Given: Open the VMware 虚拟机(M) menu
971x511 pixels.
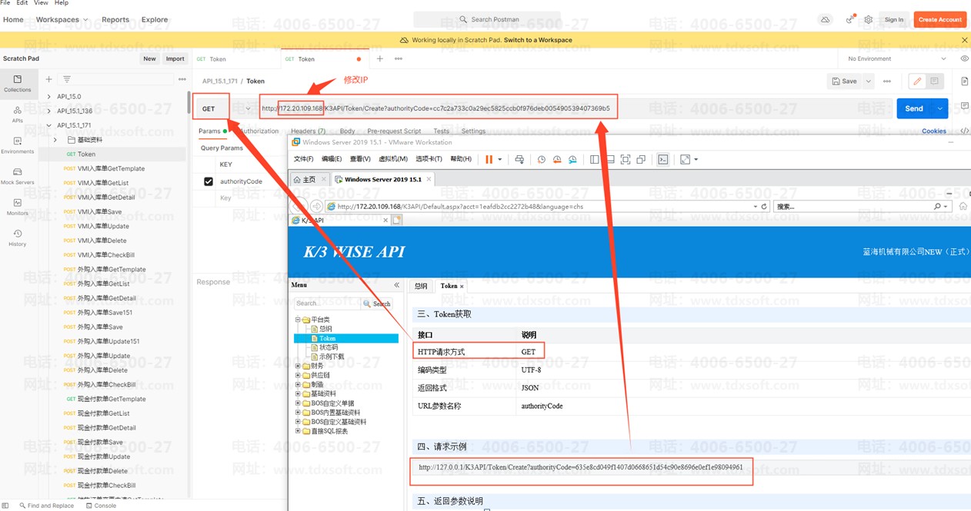Looking at the screenshot, I should (x=394, y=159).
